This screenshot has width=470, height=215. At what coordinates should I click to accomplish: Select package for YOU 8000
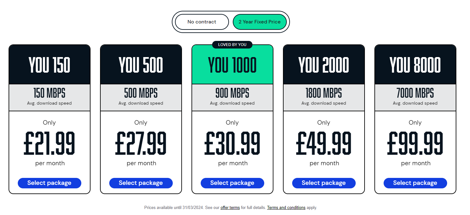[x=415, y=183]
